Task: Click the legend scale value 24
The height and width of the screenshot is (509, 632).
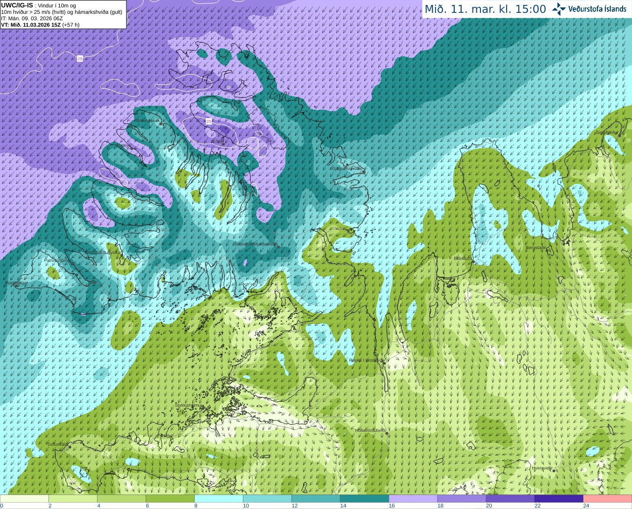Action: (x=586, y=506)
